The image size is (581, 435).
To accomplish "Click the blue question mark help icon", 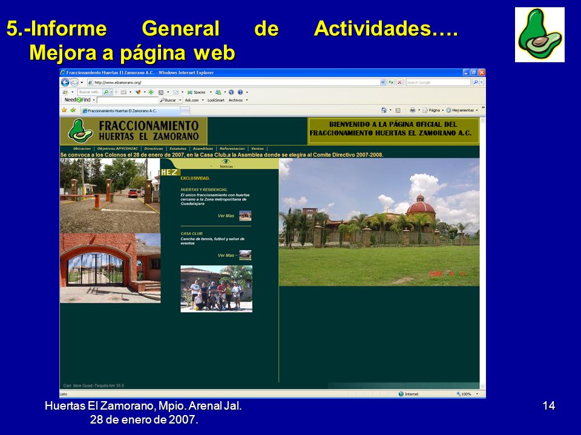I will click(240, 92).
